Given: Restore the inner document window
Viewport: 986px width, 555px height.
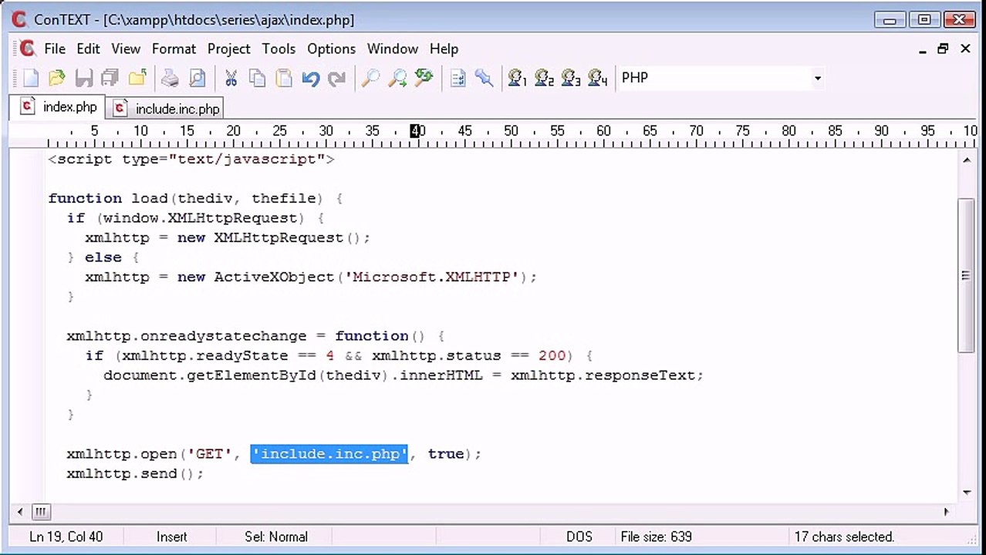Looking at the screenshot, I should [943, 49].
